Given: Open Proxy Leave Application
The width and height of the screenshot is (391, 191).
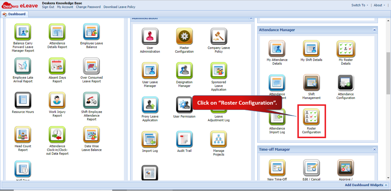Looking at the screenshot, I should click(x=150, y=105).
